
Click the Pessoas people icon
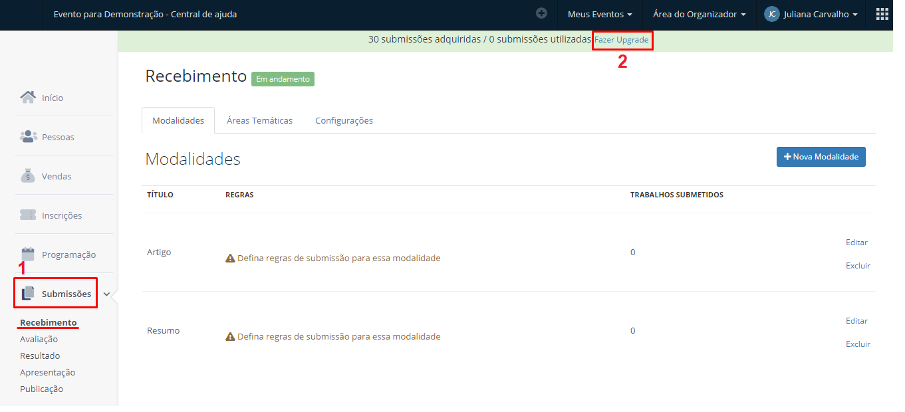(28, 136)
